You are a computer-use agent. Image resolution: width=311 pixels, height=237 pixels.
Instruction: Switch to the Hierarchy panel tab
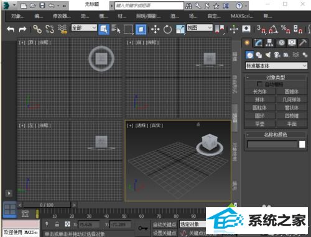[x=269, y=43]
